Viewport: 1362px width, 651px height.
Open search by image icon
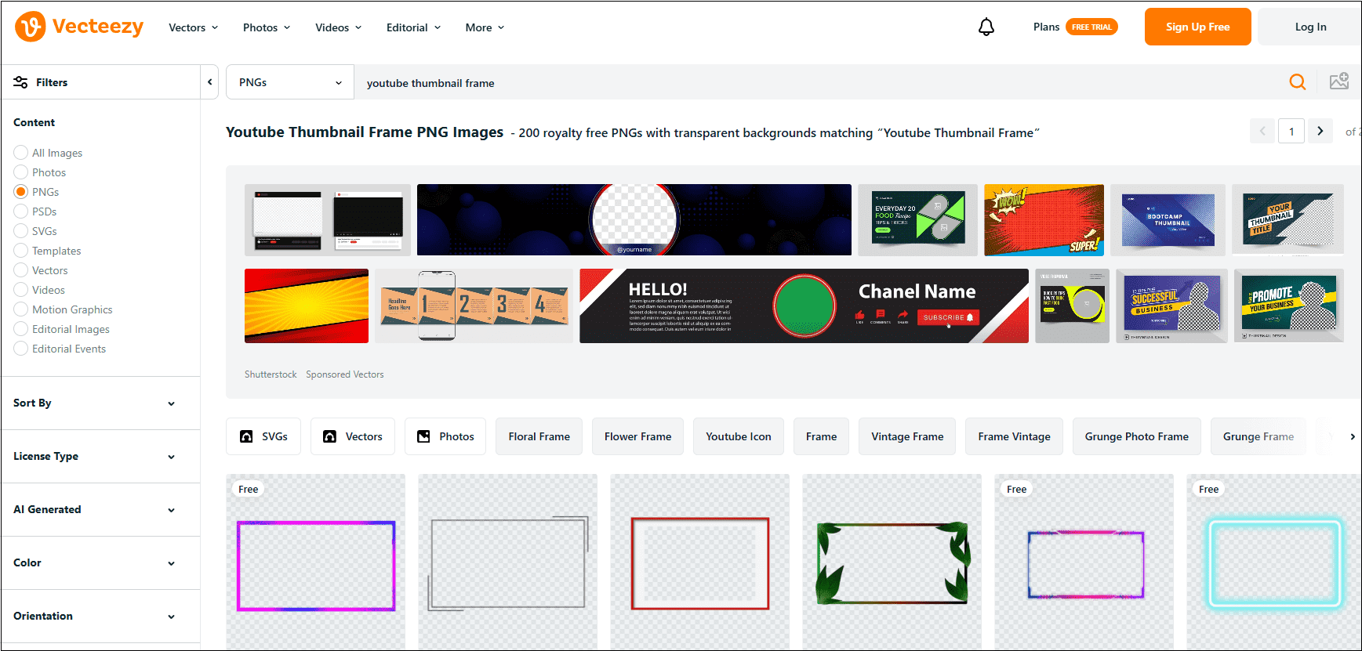coord(1339,81)
